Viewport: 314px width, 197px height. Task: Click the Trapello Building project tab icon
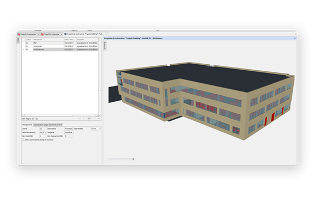(x=65, y=34)
